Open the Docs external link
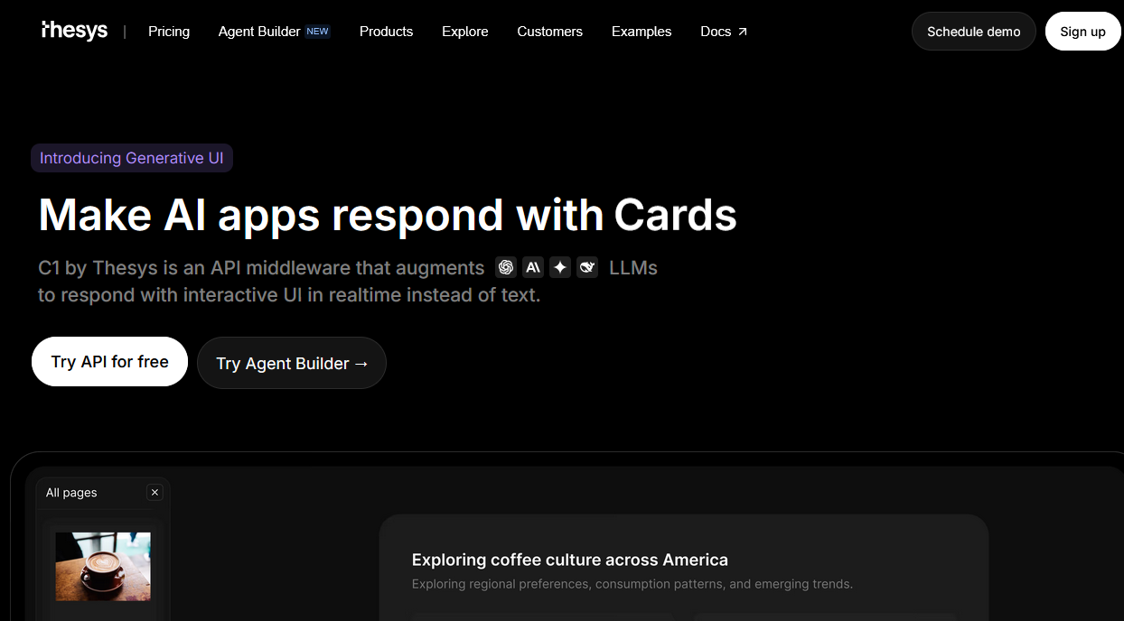 pyautogui.click(x=724, y=32)
